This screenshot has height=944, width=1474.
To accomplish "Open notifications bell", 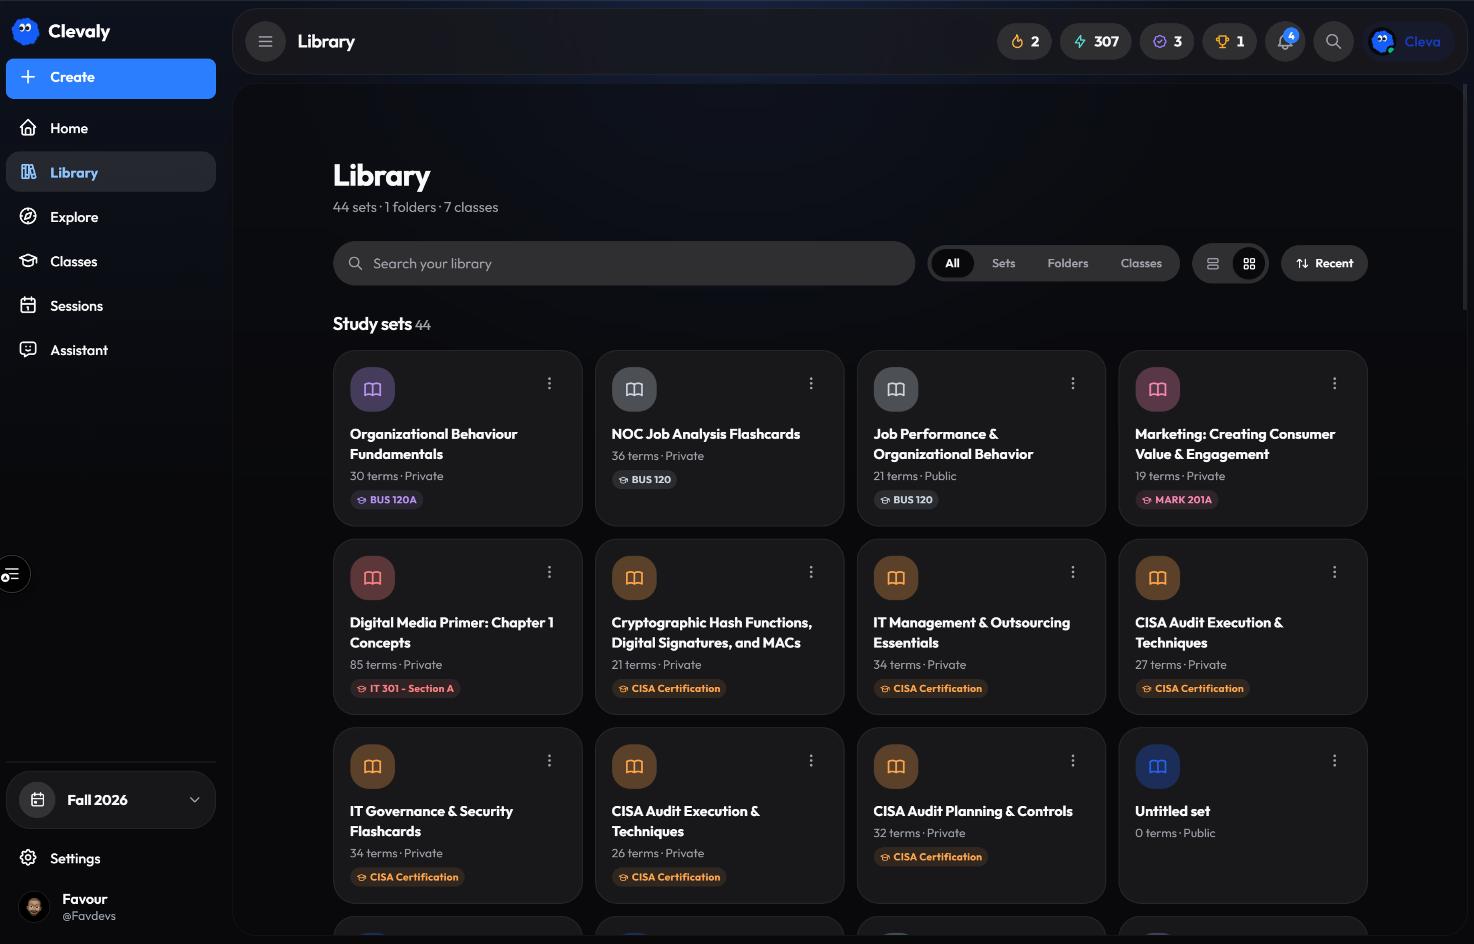I will coord(1285,42).
